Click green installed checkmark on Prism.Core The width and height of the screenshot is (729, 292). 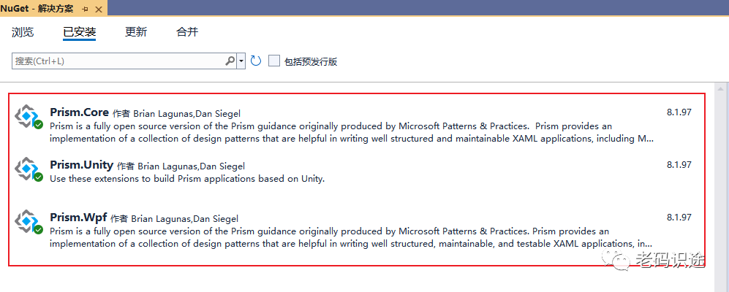tap(38, 124)
